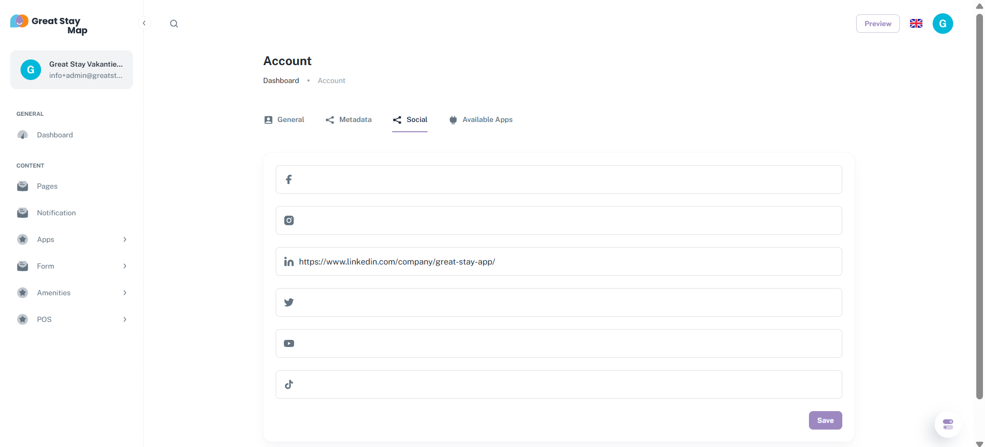Select the Social tab

tap(410, 120)
